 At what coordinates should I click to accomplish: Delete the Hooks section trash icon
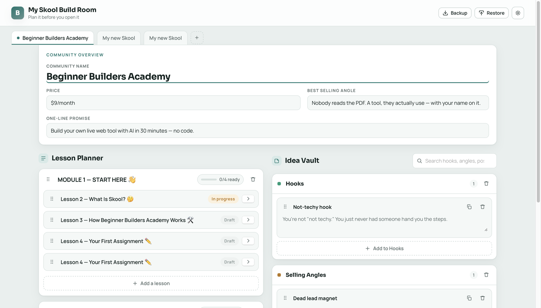point(486,184)
